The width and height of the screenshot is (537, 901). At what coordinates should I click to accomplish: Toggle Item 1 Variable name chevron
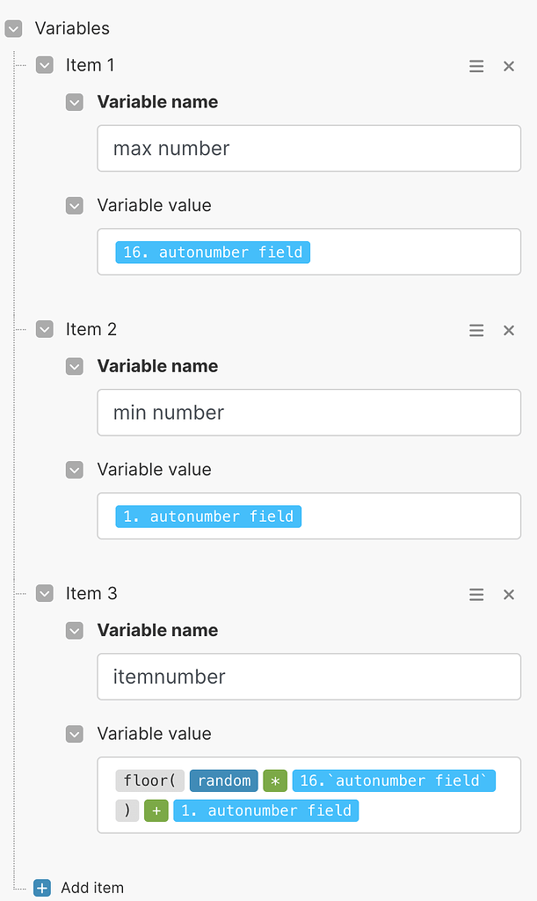75,102
